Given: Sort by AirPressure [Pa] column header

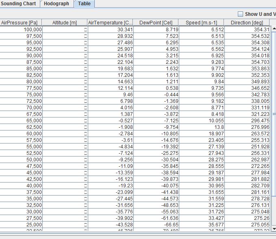Looking at the screenshot, I should [20, 23].
